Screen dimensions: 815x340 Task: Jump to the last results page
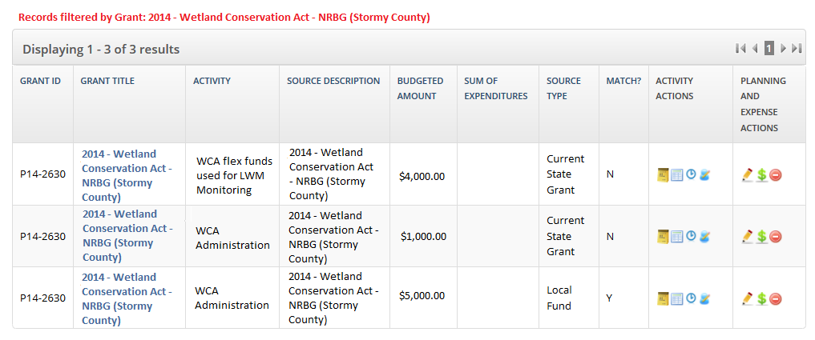(x=797, y=49)
